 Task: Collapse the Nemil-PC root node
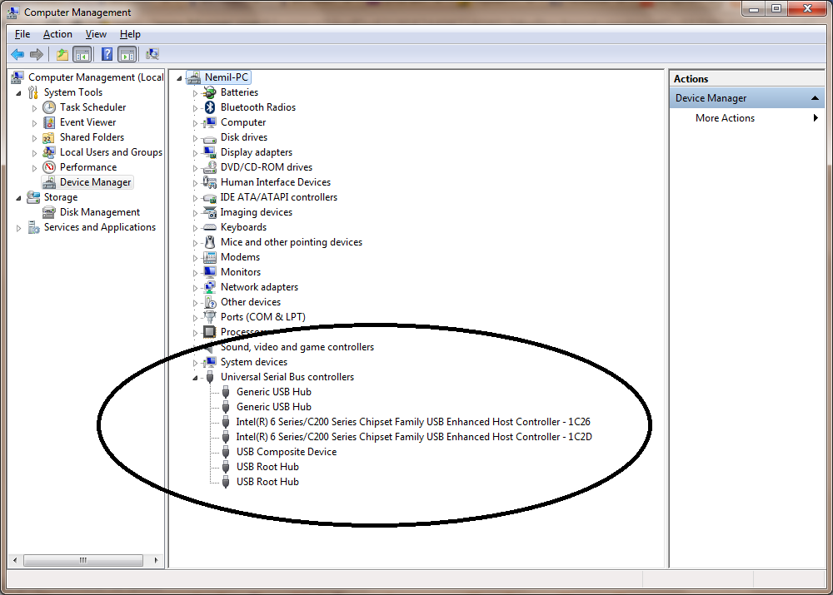coord(178,77)
